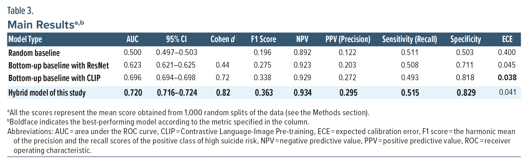Select the NPV column header

click(x=302, y=39)
